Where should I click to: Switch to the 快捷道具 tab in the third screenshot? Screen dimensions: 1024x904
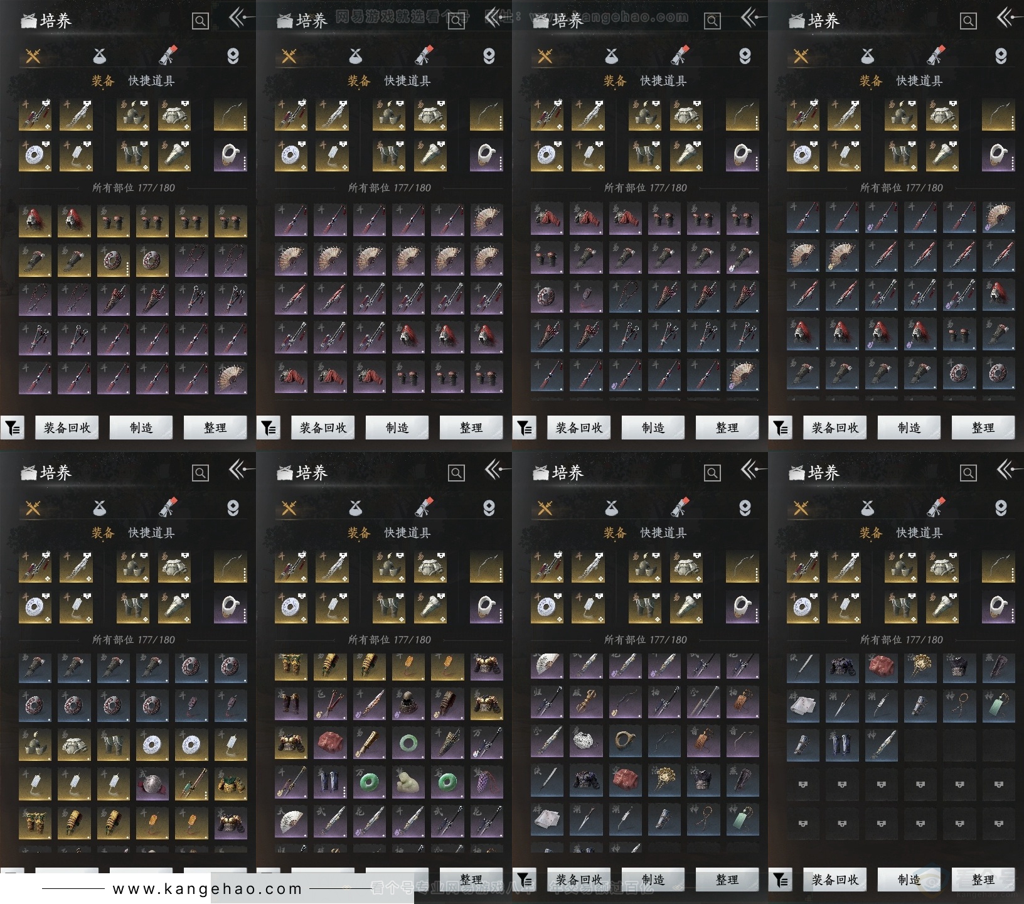pos(663,81)
